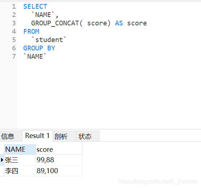201x188 pixels.
Task: Click the GROUP BY keywords in line 6
Action: coord(39,48)
